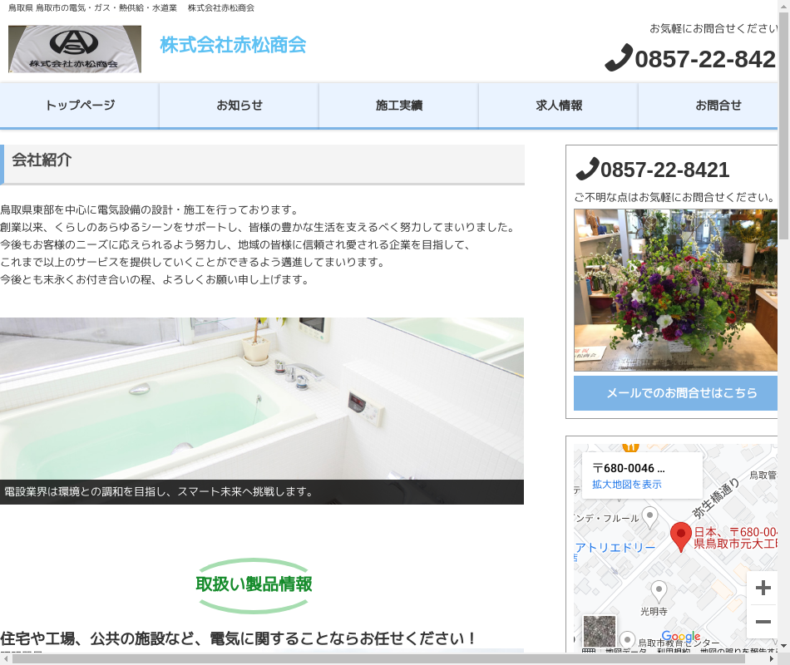Screen dimensions: 790x665
Task: Click the gray marker near アンデ・フルール
Action: 649,516
